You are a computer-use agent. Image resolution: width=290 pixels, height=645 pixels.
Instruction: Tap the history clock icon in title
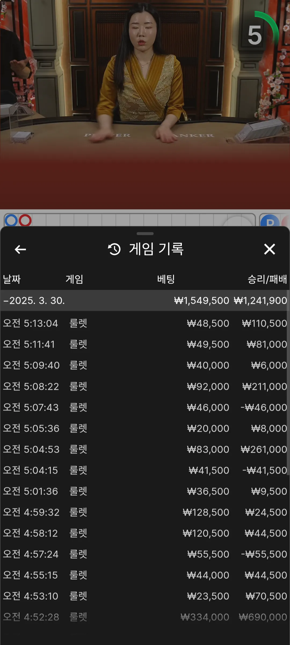tap(114, 249)
